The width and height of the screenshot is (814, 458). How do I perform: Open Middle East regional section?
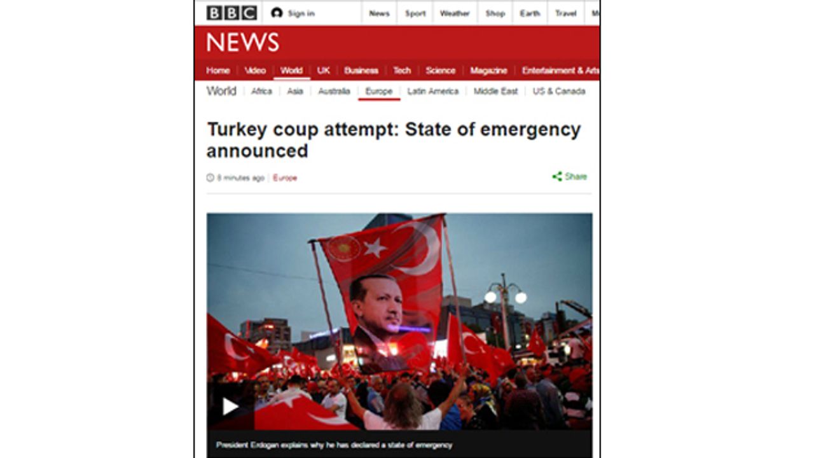495,92
